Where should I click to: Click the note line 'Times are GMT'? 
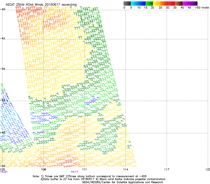click(x=55, y=176)
